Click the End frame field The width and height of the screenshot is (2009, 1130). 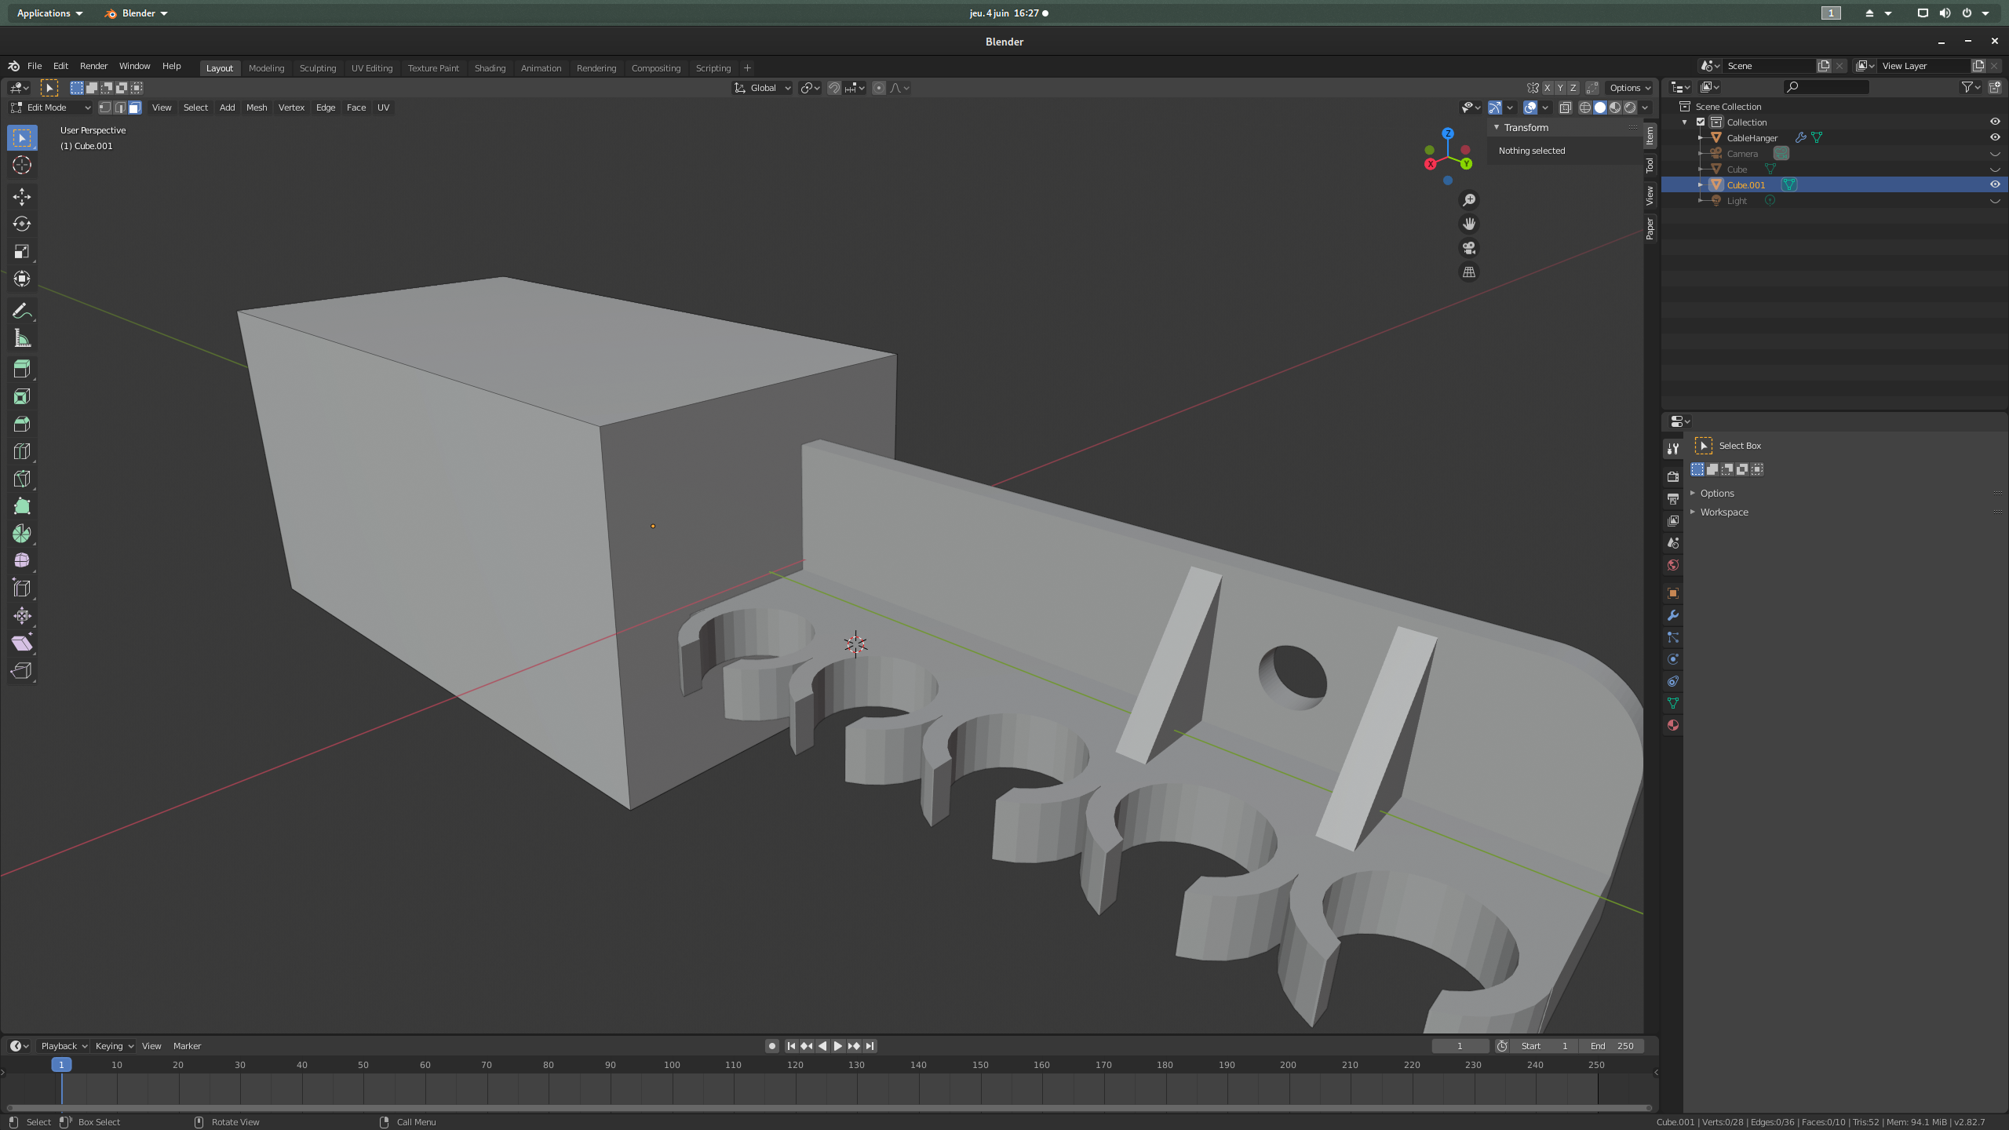[x=1611, y=1045]
